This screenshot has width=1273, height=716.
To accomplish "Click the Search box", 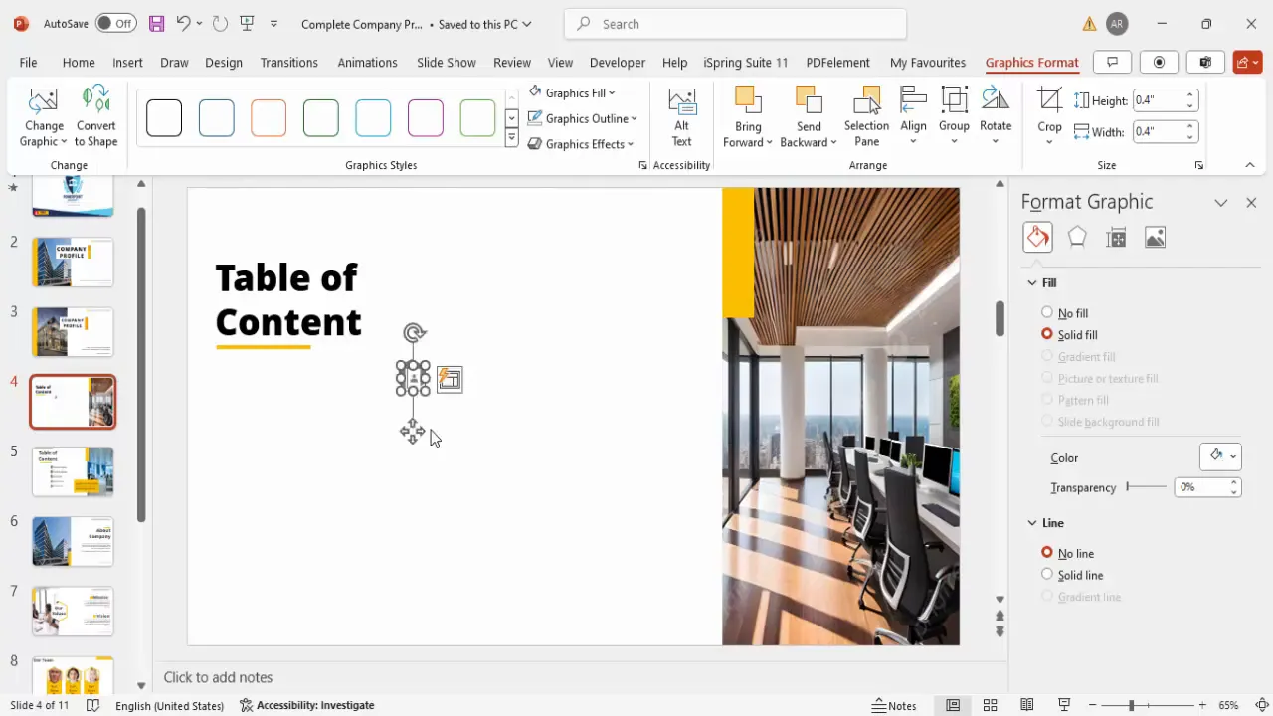I will 735,24.
